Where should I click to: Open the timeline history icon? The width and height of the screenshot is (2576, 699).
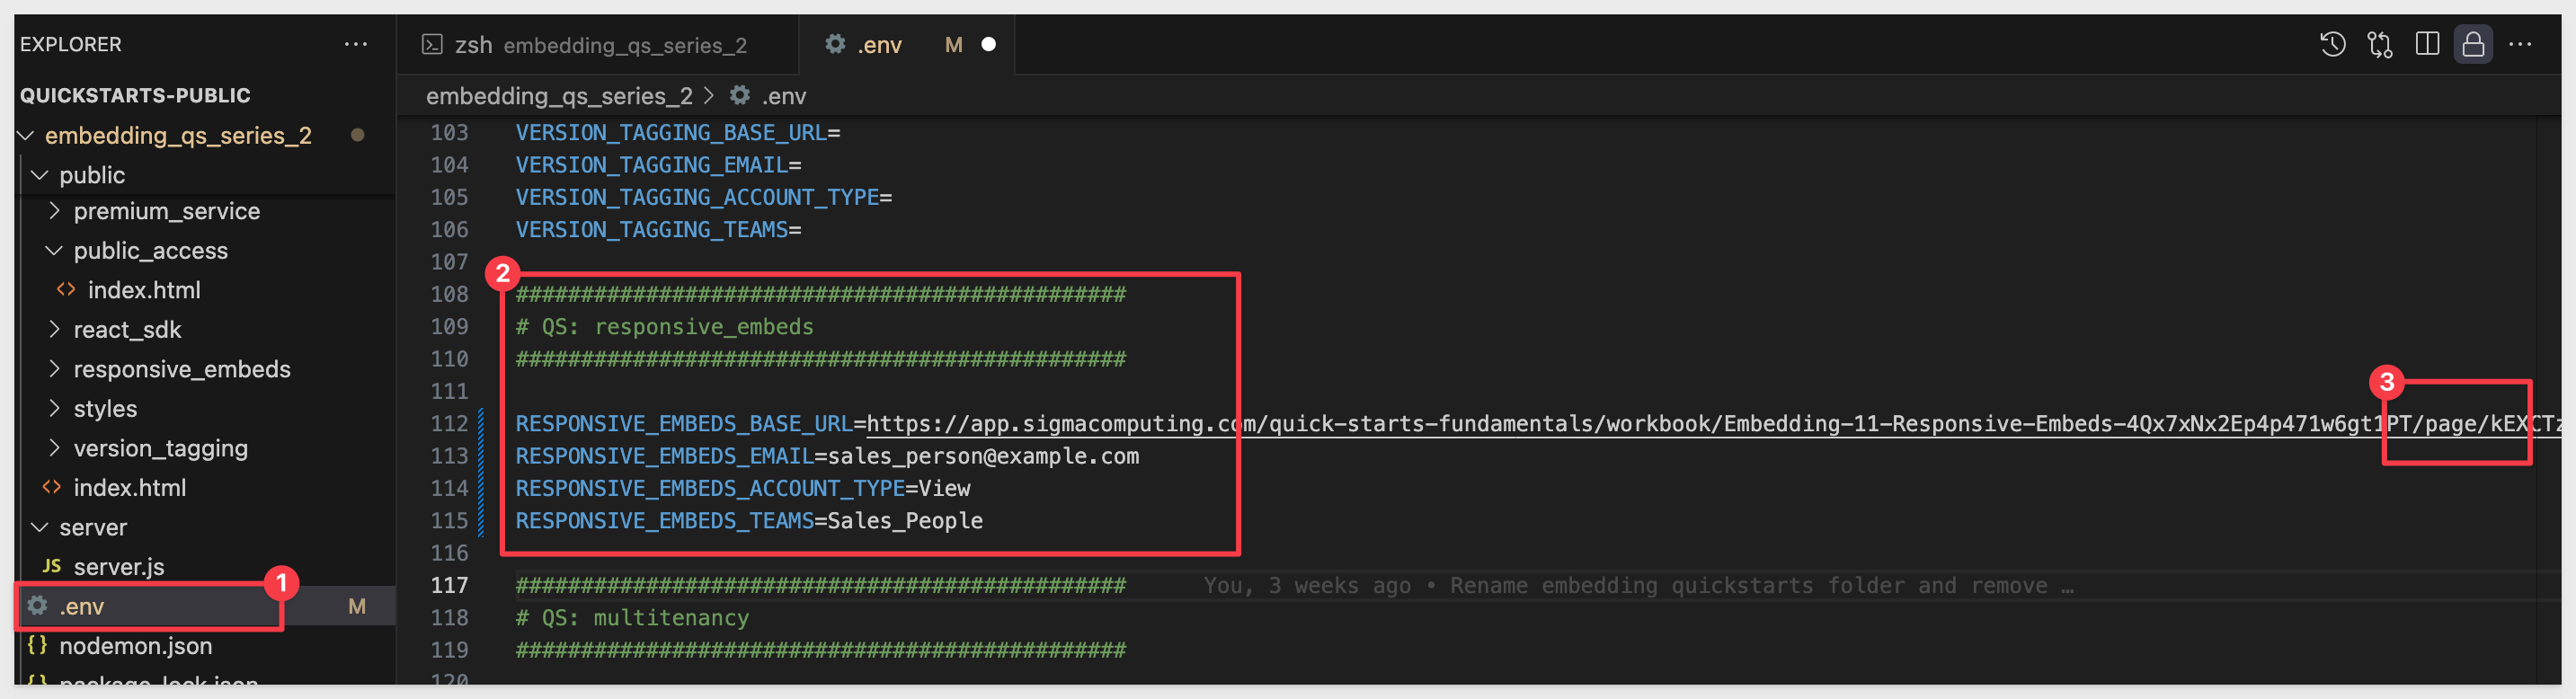pyautogui.click(x=2332, y=44)
